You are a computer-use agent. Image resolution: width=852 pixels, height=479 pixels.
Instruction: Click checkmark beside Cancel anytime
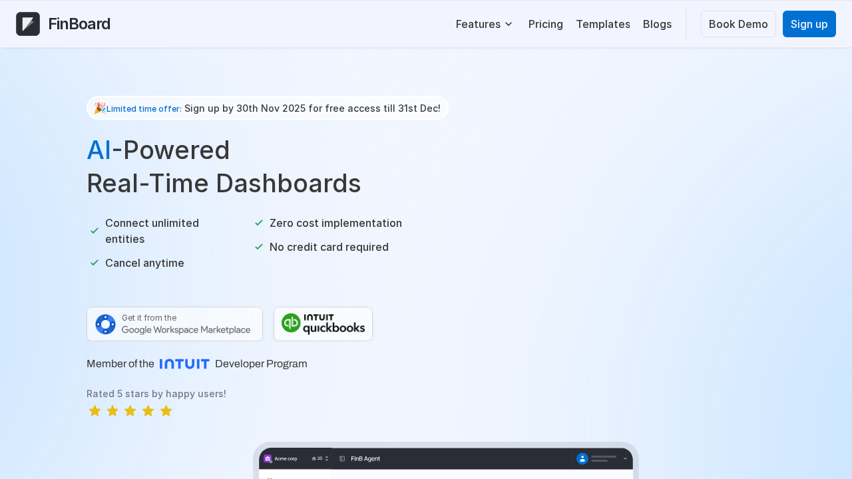(x=94, y=263)
